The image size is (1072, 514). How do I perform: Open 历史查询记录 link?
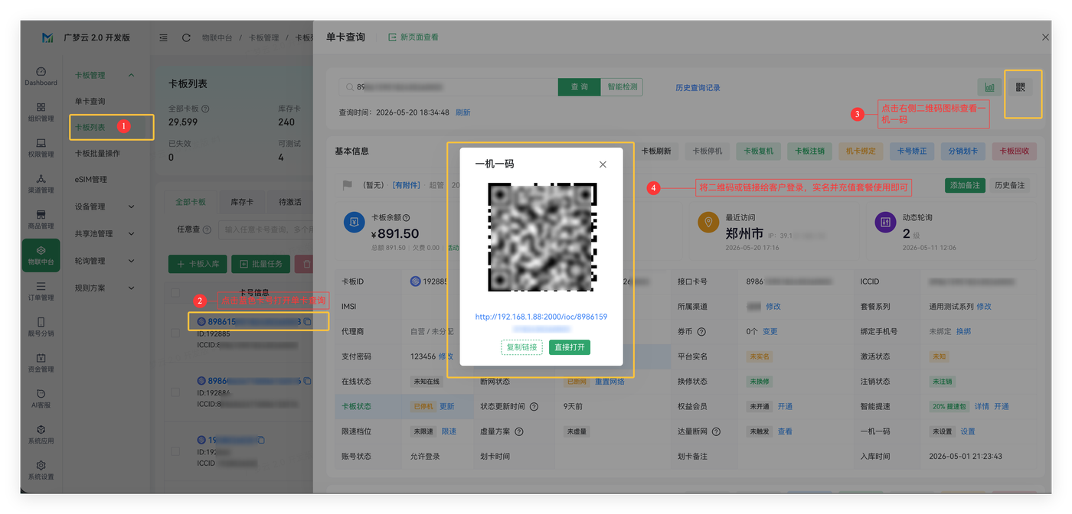tap(698, 88)
